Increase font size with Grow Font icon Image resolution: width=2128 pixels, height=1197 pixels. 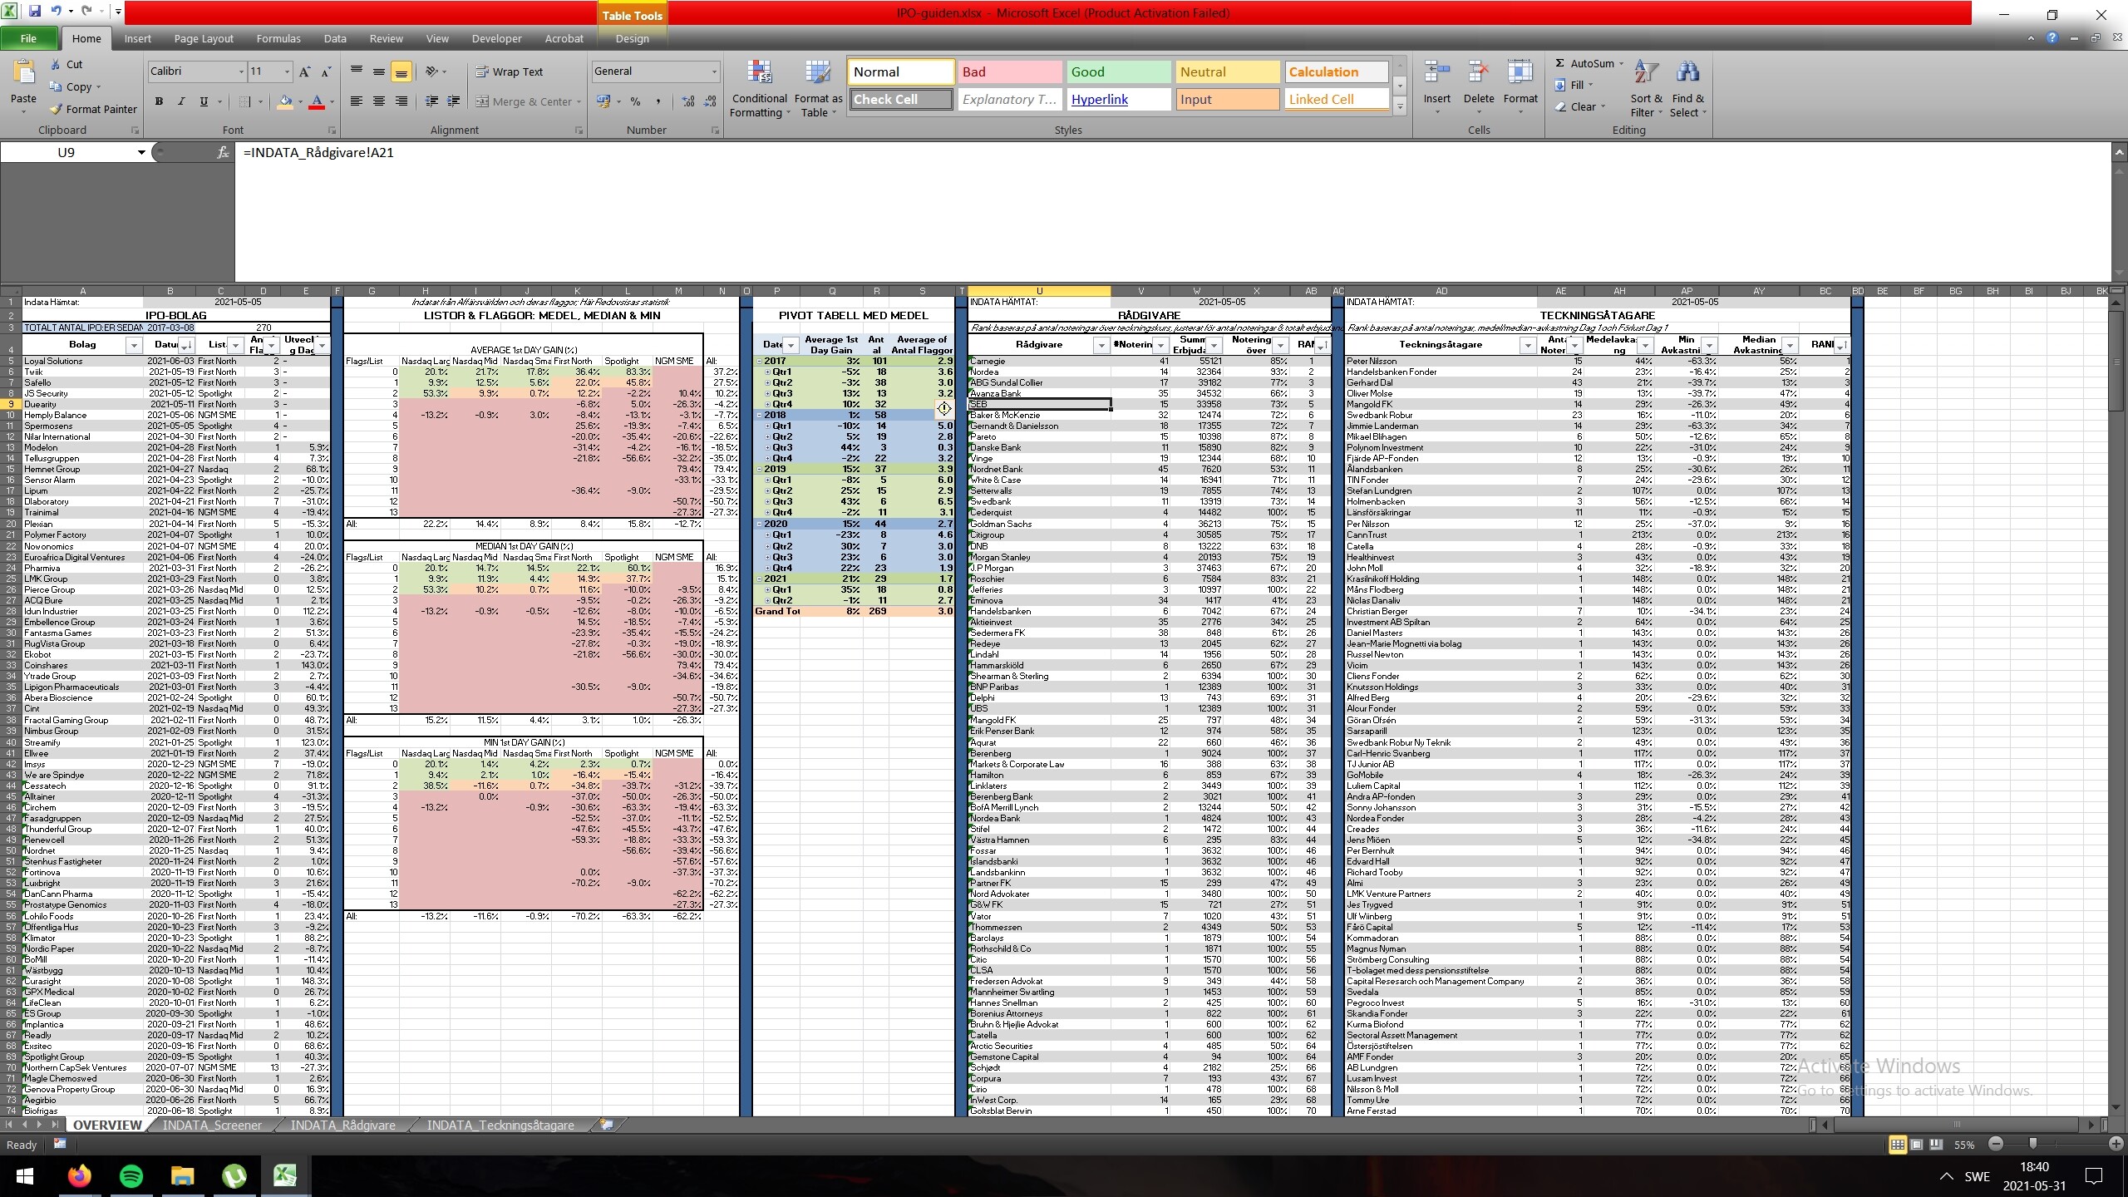click(x=305, y=71)
